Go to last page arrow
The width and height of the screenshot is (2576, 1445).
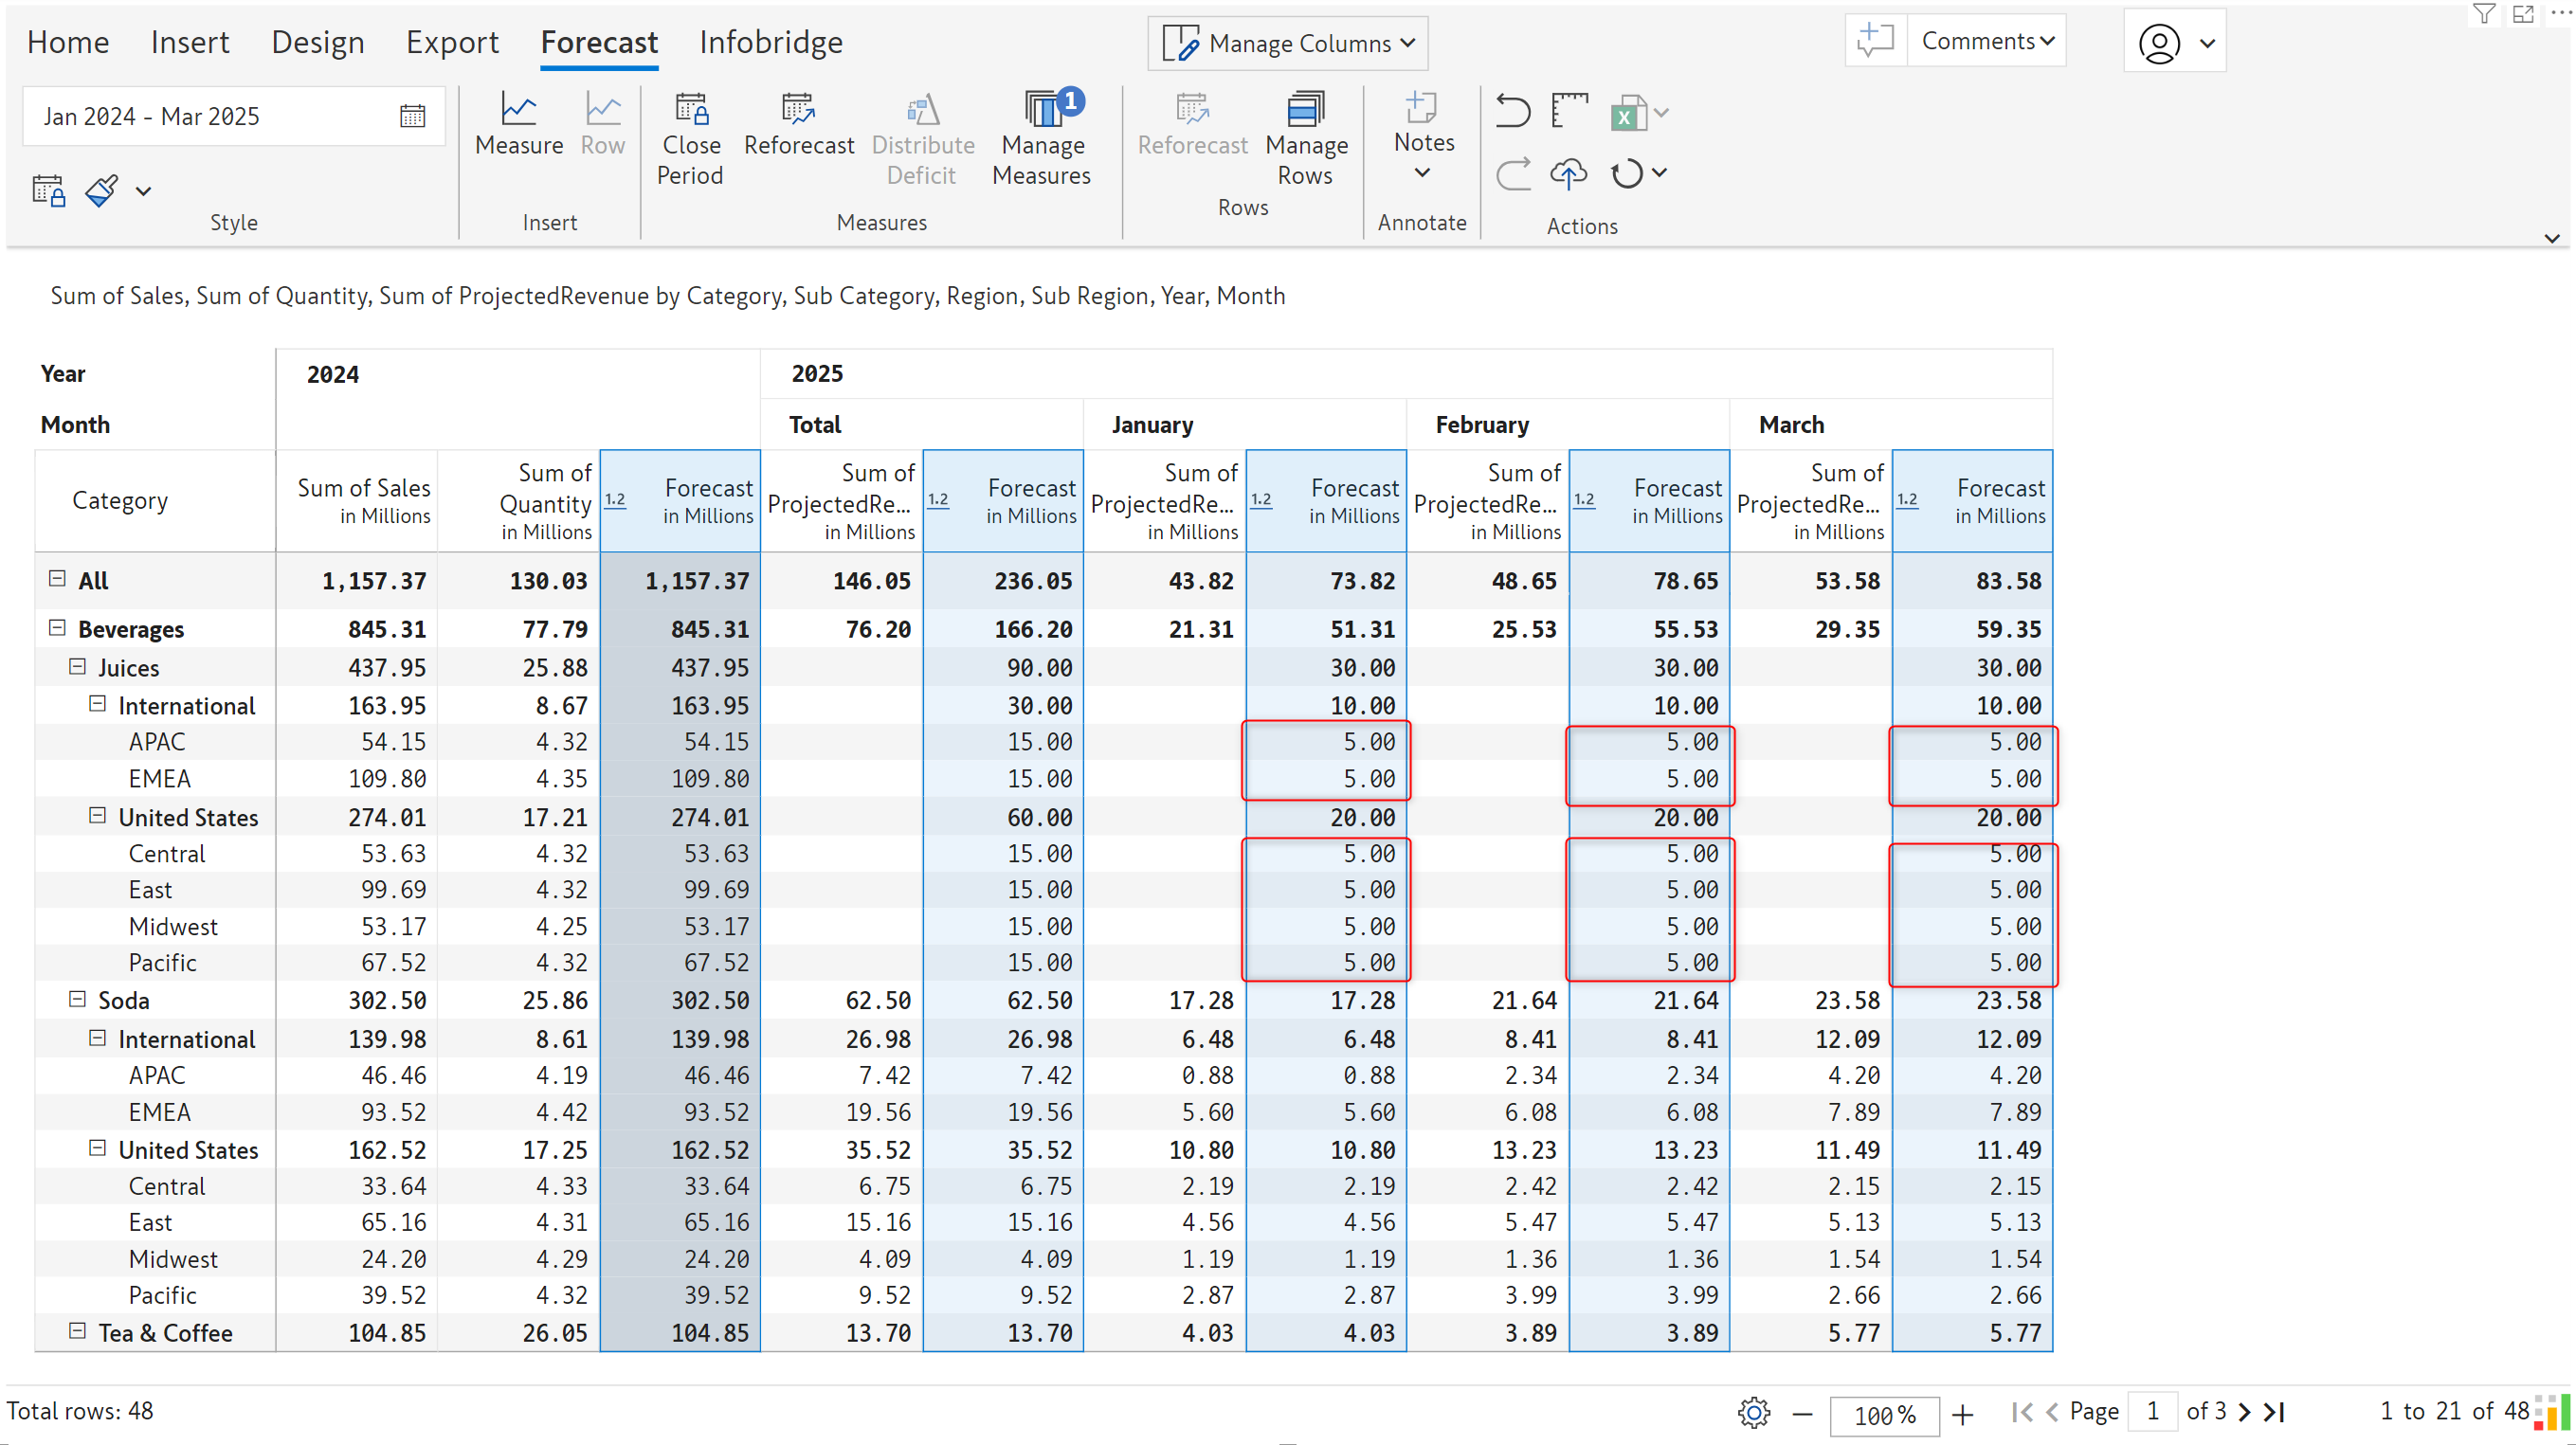point(2275,1412)
